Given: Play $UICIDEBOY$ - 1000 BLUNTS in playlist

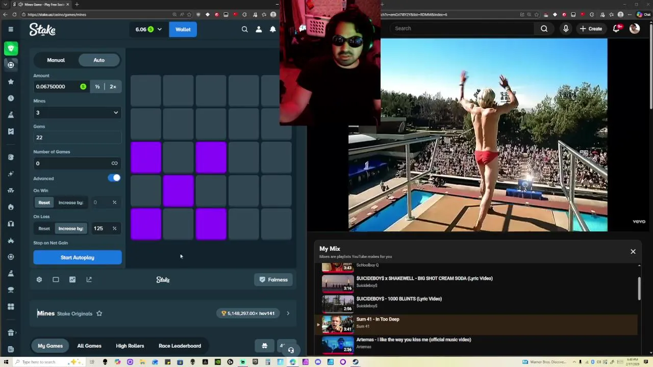Looking at the screenshot, I should coord(477,304).
